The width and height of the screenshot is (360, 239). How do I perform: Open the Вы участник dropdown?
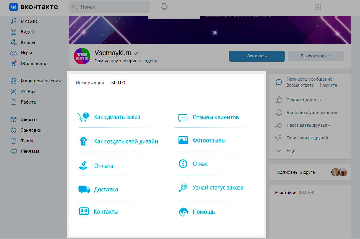pos(316,56)
